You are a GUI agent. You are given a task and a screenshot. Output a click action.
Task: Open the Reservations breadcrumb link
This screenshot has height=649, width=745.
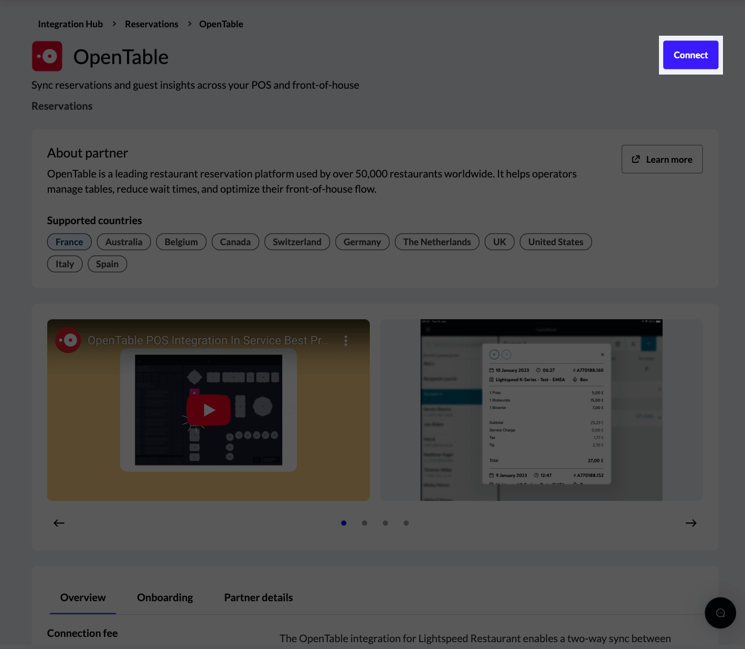point(151,24)
